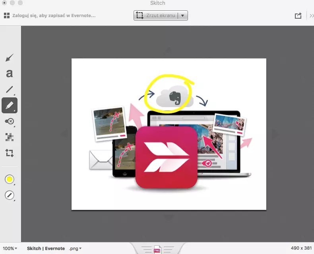
Task: Select the Text tool
Action: 10,73
